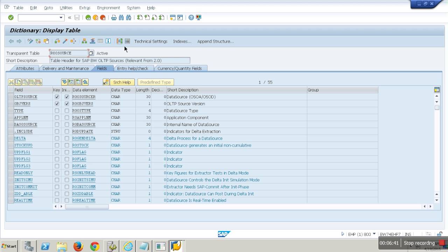Click the Stop recording button
This screenshot has height=252, width=448.
424,243
